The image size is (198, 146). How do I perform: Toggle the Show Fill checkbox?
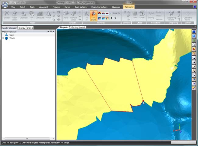coord(111,13)
